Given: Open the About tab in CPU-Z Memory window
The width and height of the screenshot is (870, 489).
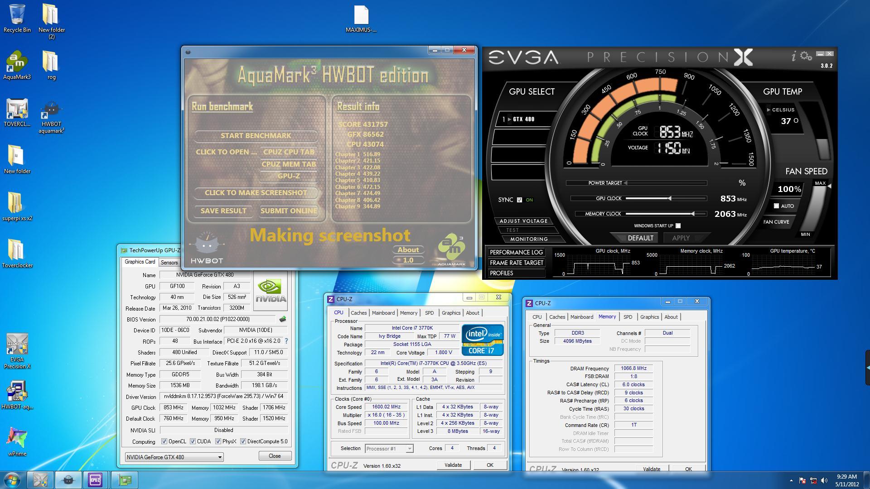Looking at the screenshot, I should tap(671, 317).
